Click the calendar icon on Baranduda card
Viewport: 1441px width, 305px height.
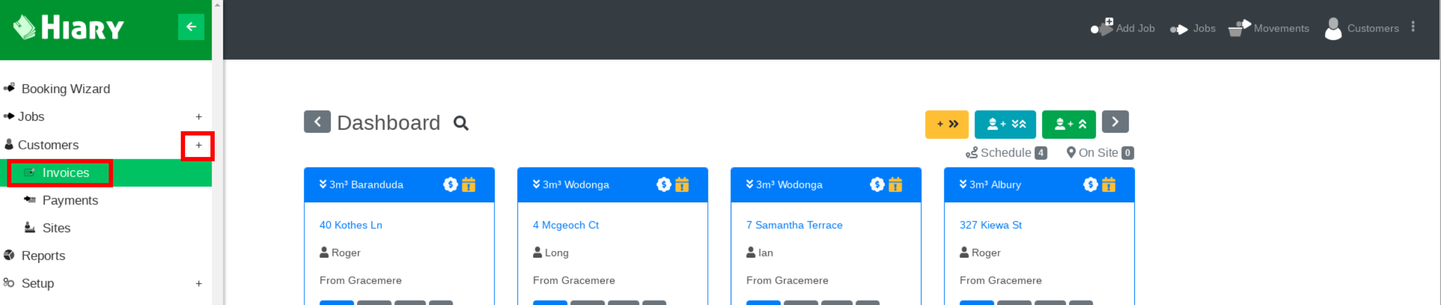click(469, 184)
